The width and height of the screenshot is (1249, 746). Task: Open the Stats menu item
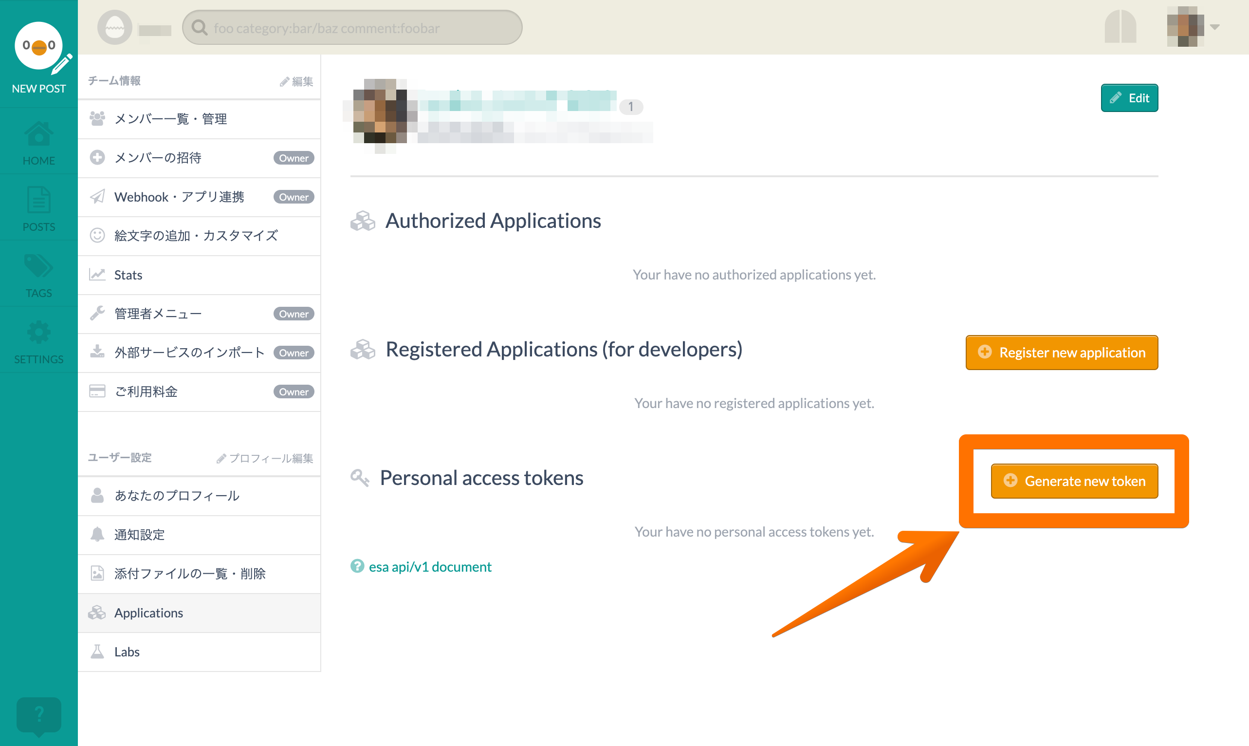[x=128, y=275]
